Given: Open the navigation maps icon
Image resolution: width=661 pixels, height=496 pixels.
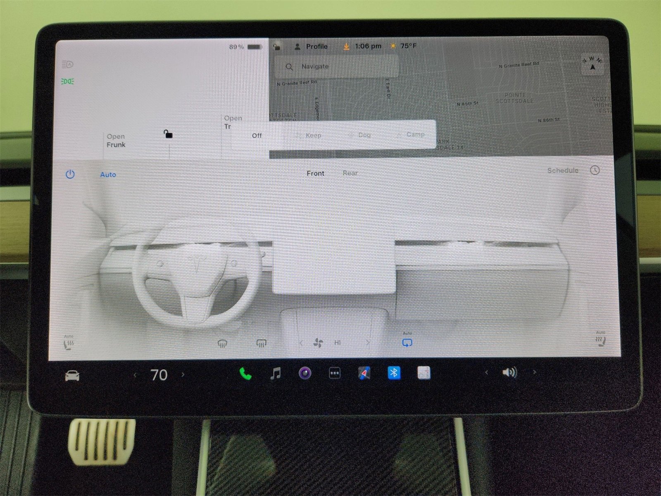Looking at the screenshot, I should tap(364, 373).
